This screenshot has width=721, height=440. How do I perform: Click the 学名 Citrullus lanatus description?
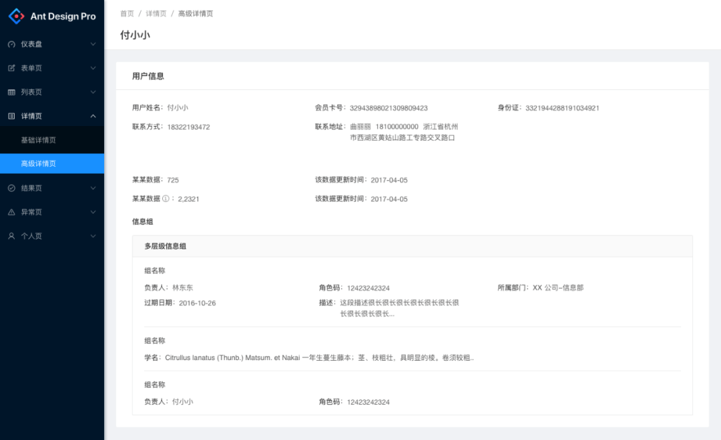click(319, 358)
